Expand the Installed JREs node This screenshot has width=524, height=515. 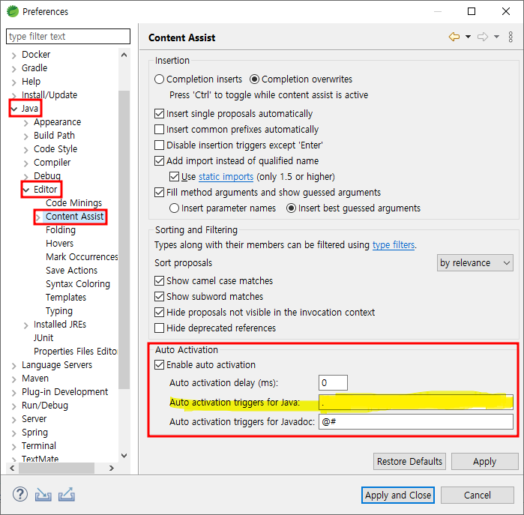click(26, 325)
